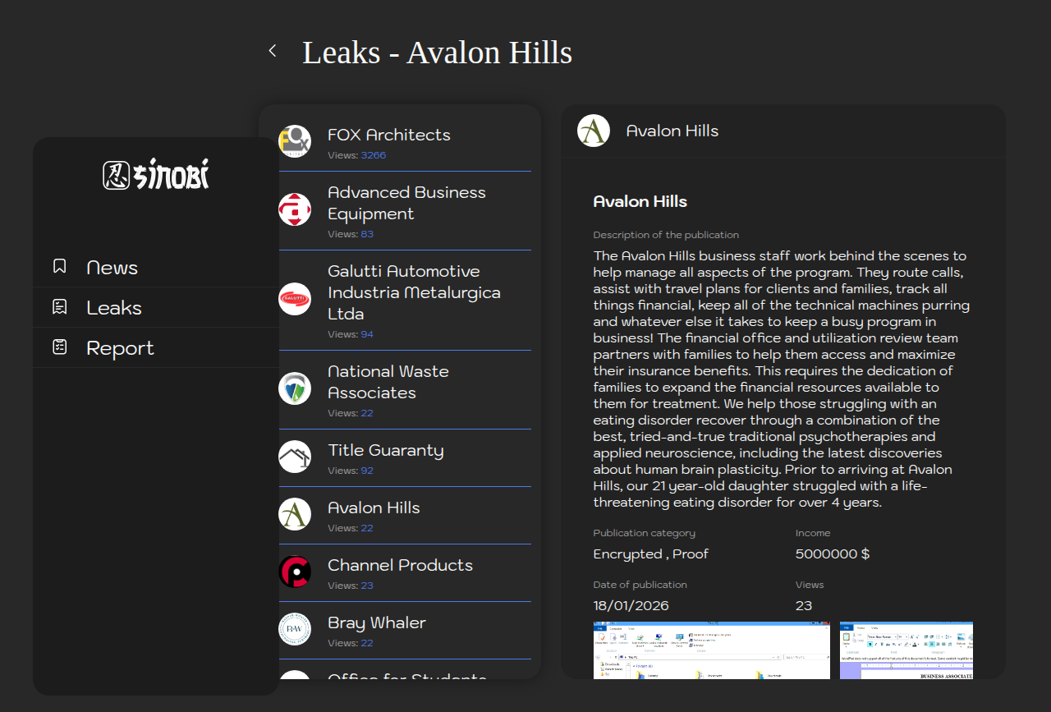Viewport: 1051px width, 712px height.
Task: Click the Channel Products logo icon
Action: [x=295, y=572]
